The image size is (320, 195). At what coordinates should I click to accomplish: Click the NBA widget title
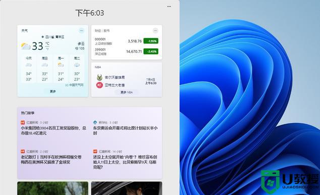click(98, 67)
